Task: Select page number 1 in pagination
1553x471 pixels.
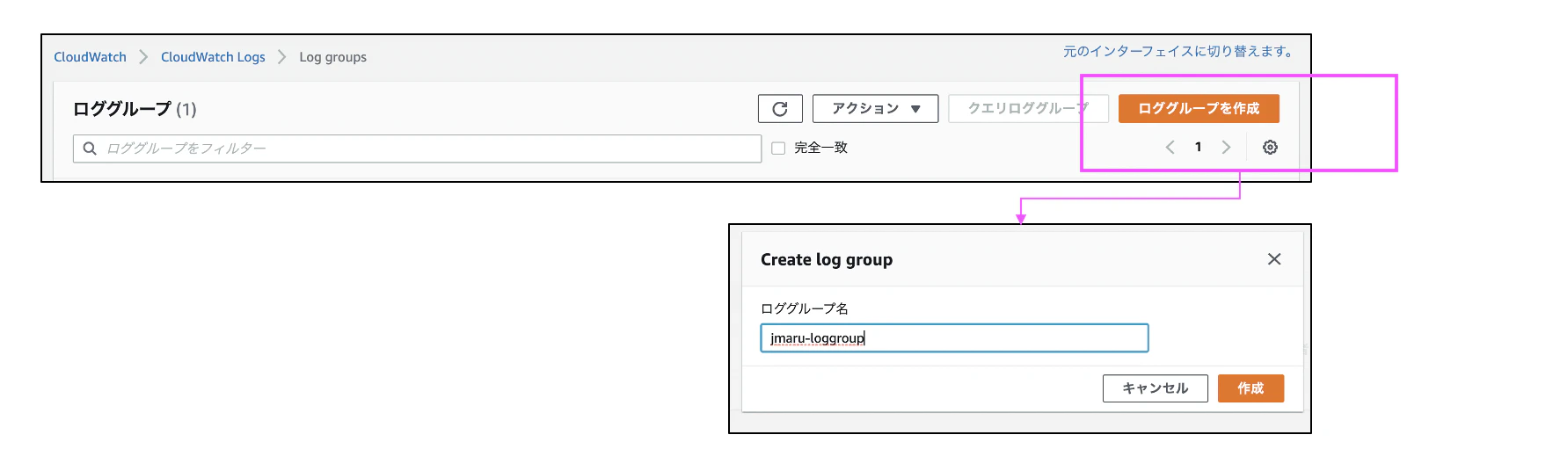Action: point(1198,148)
